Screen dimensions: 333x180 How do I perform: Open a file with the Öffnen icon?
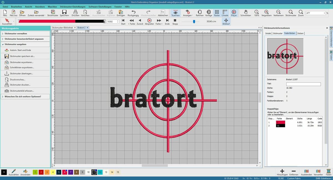tap(22, 13)
